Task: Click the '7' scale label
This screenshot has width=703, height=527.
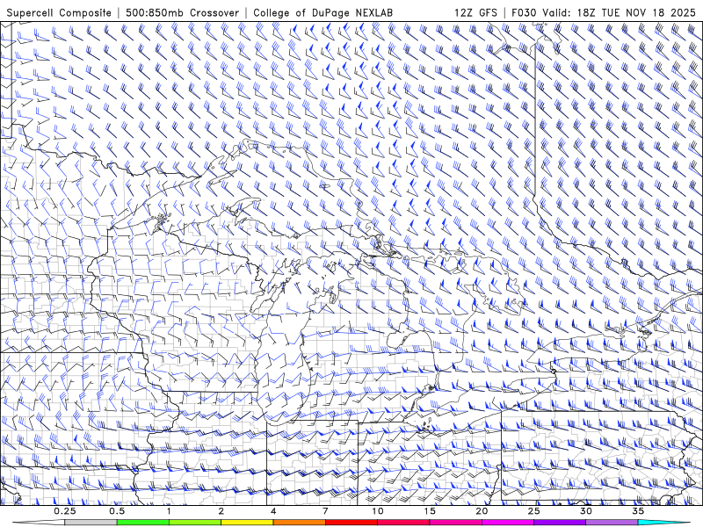Action: (325, 511)
